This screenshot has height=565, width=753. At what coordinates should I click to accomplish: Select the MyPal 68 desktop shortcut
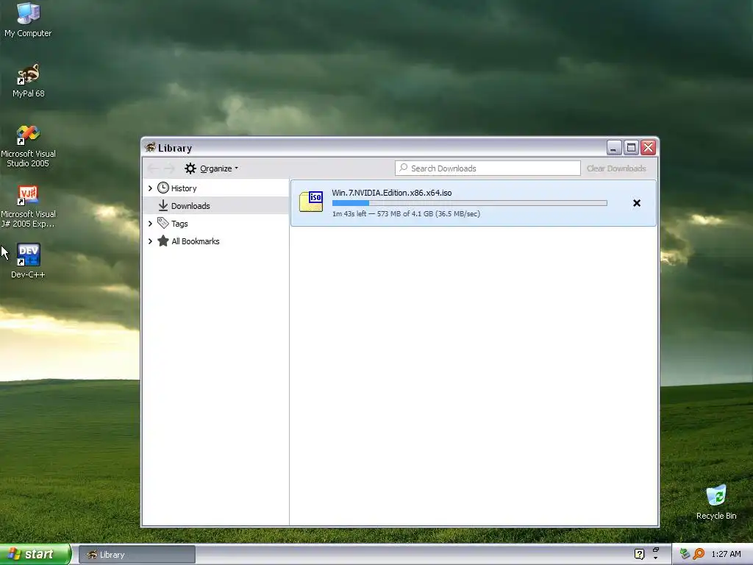(29, 80)
